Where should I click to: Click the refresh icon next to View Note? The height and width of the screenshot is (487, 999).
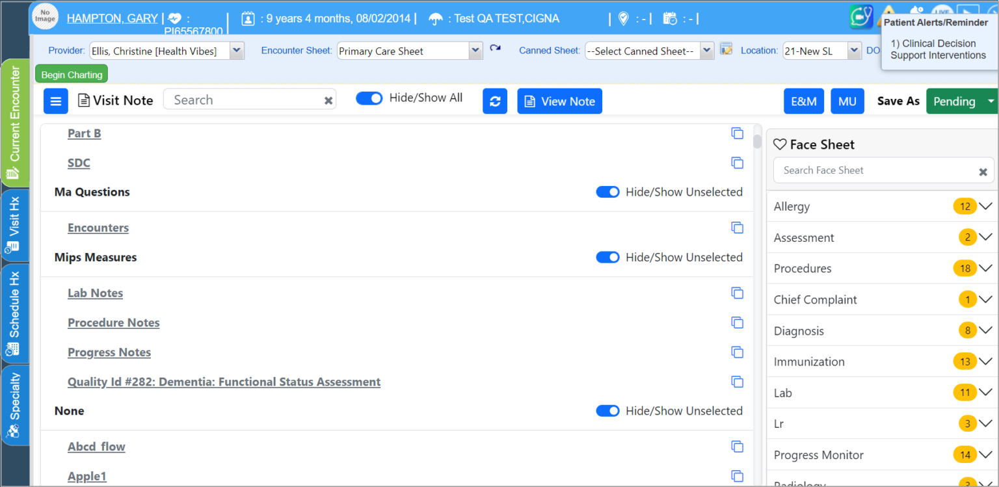click(x=495, y=101)
